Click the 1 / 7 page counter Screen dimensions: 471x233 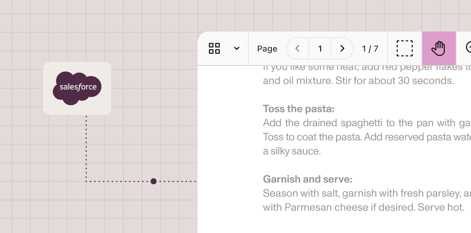click(x=370, y=49)
